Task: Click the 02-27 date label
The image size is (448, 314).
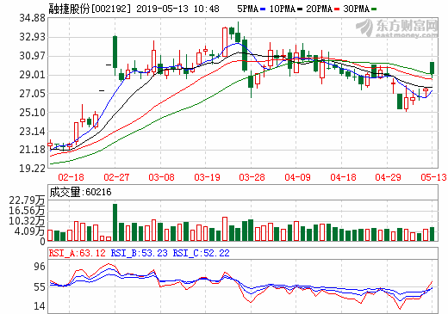Action: [x=116, y=177]
